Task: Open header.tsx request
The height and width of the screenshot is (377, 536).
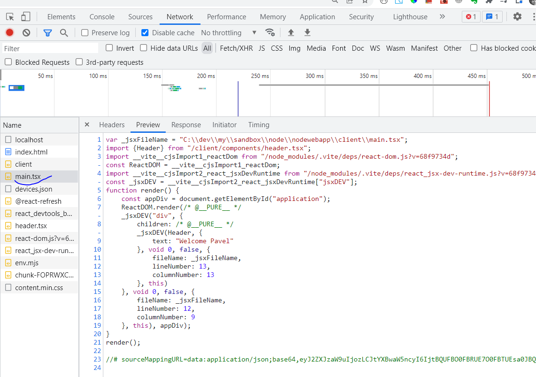Action: [x=39, y=226]
